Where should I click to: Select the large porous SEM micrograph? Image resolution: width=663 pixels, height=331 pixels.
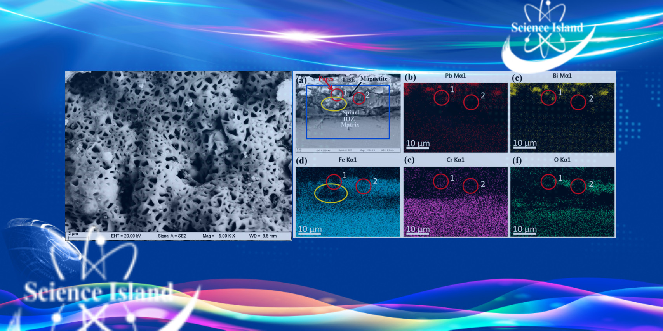pos(178,151)
